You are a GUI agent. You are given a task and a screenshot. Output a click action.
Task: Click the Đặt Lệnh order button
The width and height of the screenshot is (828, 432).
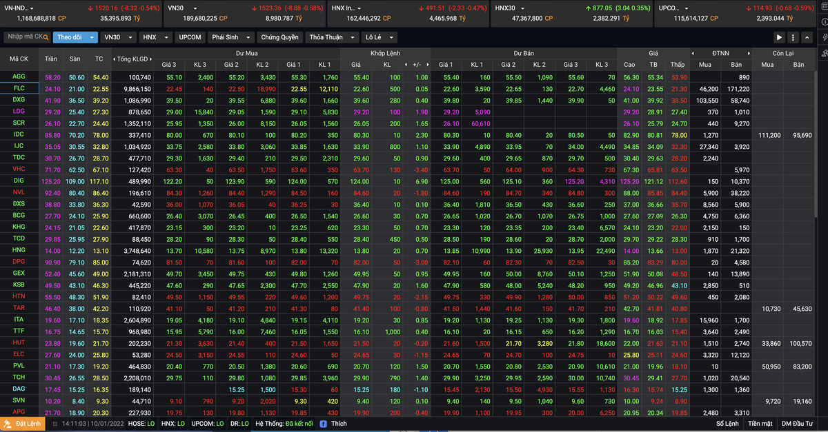24,424
